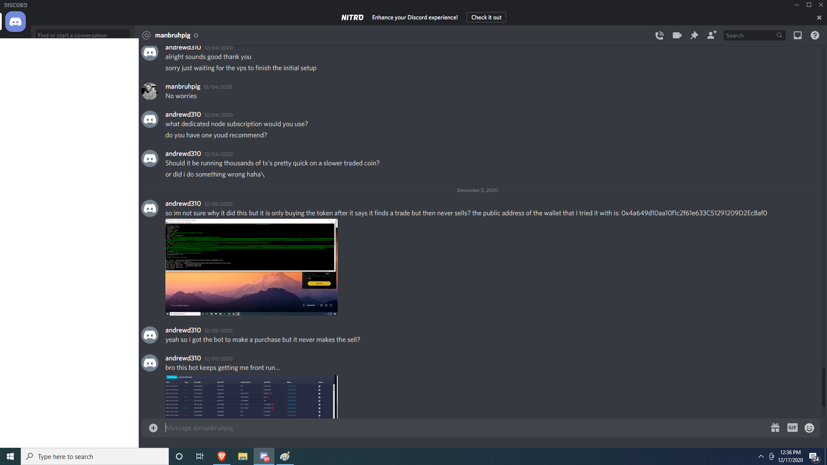This screenshot has width=827, height=465.
Task: Open the trade history screenshot attachment
Action: [x=251, y=397]
